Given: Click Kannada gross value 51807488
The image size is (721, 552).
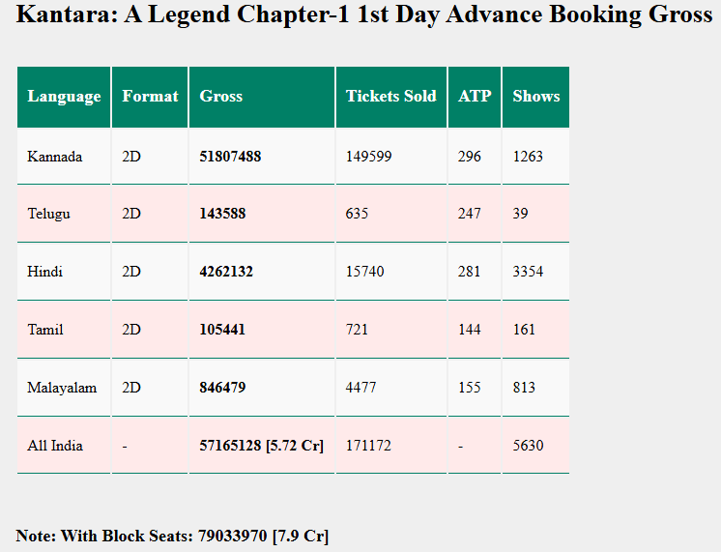Looking at the screenshot, I should tap(230, 157).
